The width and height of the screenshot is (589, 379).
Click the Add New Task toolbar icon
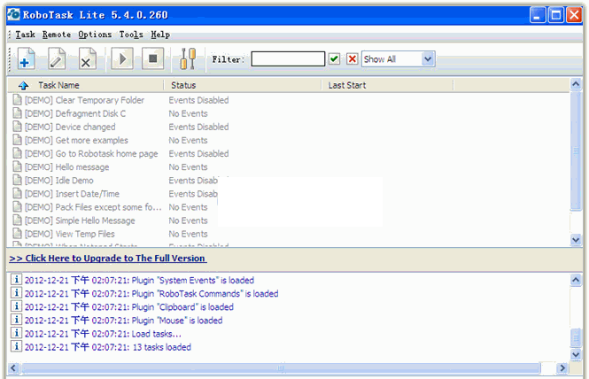[x=27, y=59]
